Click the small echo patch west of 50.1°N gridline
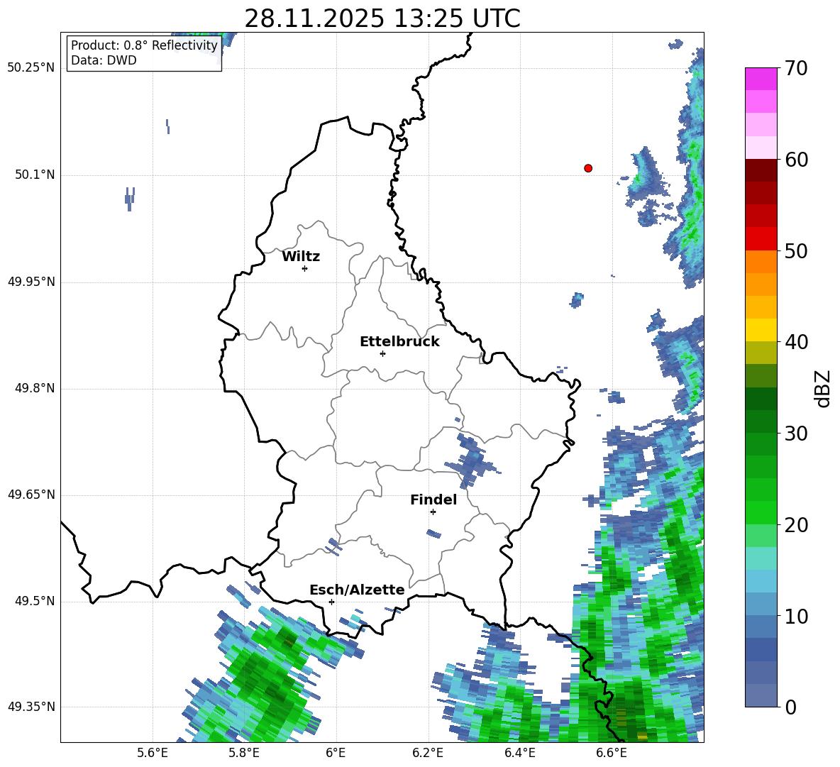 point(130,199)
